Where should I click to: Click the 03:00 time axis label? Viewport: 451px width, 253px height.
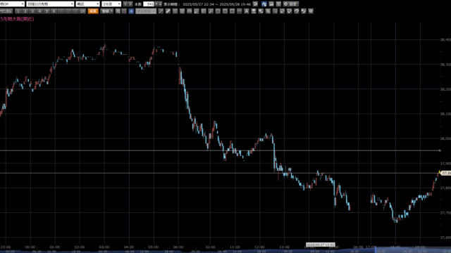point(104,247)
